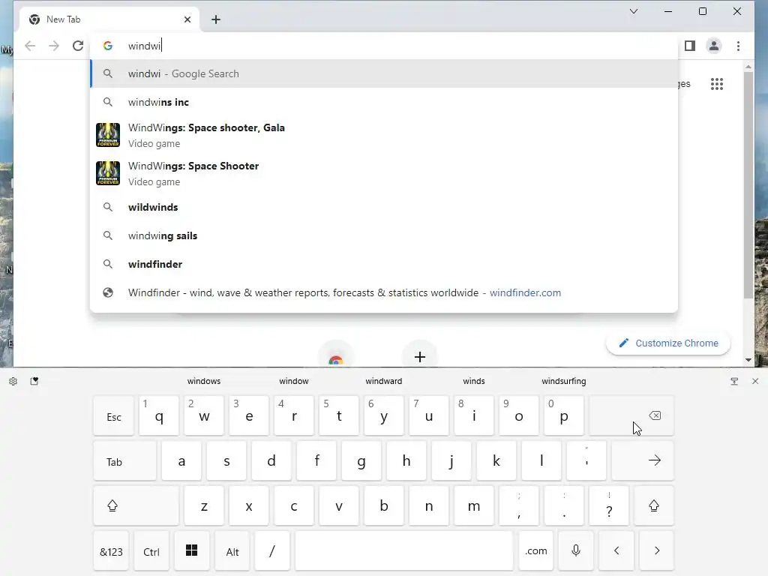Screen dimensions: 768x576
Task: Tap the Enter arrow key
Action: (x=643, y=461)
